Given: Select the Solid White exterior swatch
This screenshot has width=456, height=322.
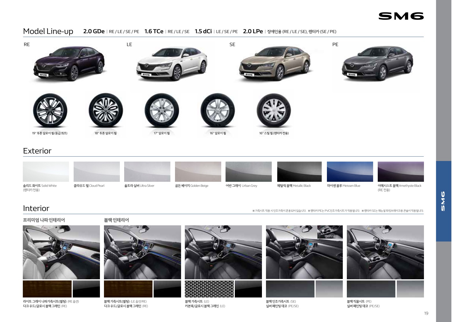Looking at the screenshot, I should 46,172.
